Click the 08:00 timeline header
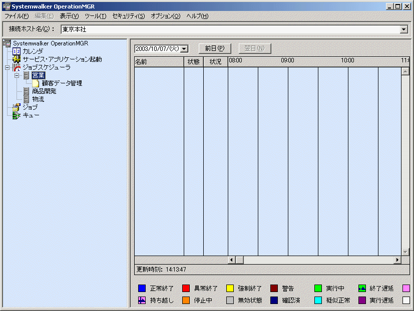 coord(235,60)
